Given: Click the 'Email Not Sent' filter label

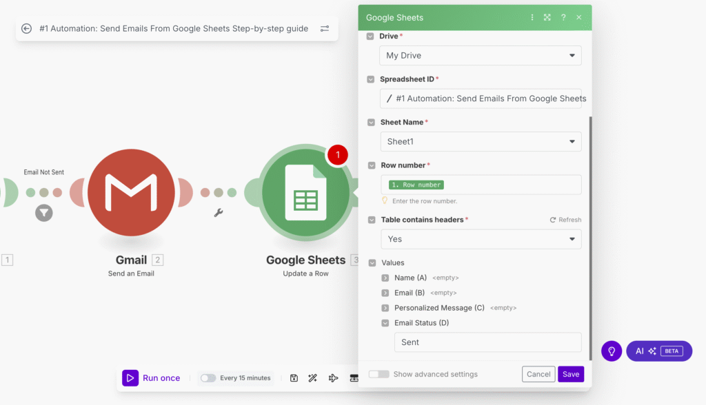Looking at the screenshot, I should coord(43,172).
